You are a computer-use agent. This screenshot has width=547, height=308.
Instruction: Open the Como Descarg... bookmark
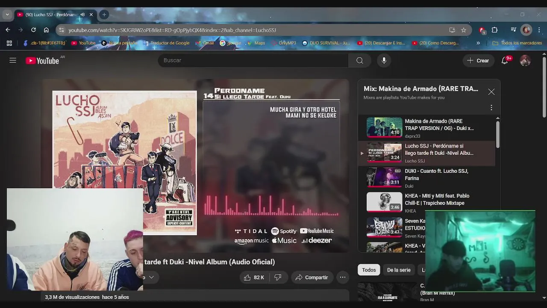pos(435,43)
